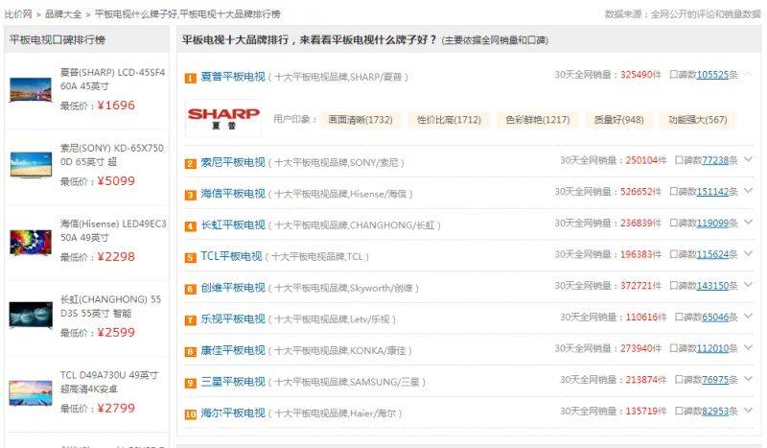This screenshot has height=448, width=767.
Task: Open Konka review count 112010 link
Action: [712, 348]
